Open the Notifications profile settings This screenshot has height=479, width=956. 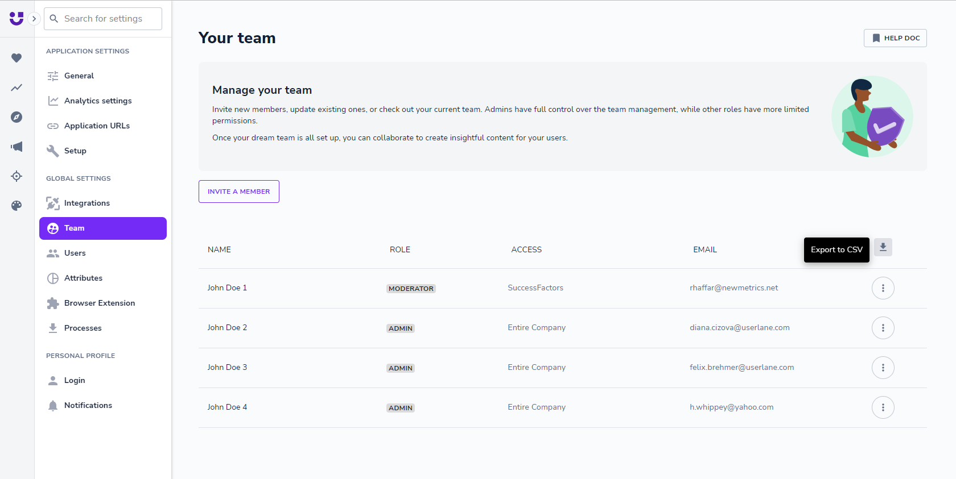pyautogui.click(x=88, y=405)
